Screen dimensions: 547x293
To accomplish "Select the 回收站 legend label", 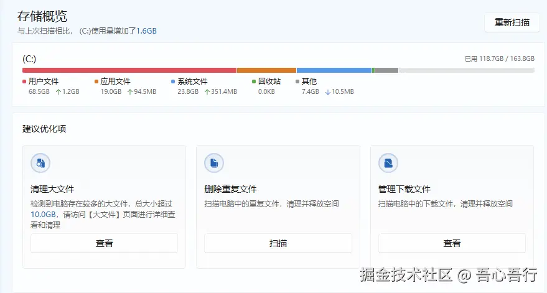I will (x=269, y=81).
